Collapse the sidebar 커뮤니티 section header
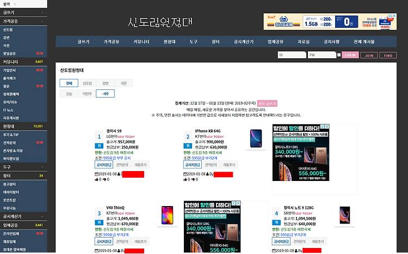 [24, 62]
